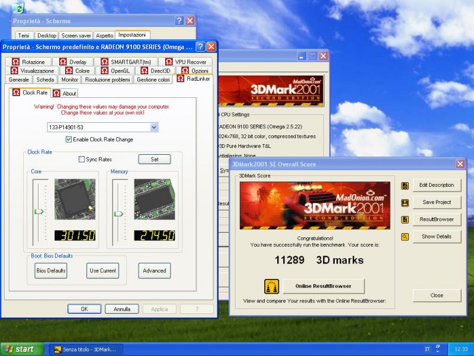Open the Scheda tab

[x=46, y=80]
